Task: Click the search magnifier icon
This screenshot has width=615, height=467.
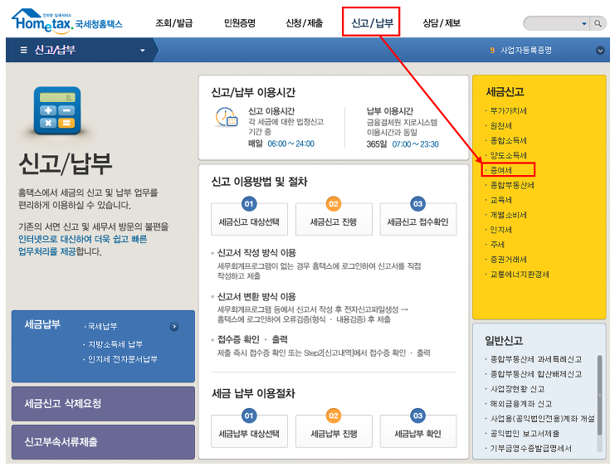Action: click(x=598, y=23)
